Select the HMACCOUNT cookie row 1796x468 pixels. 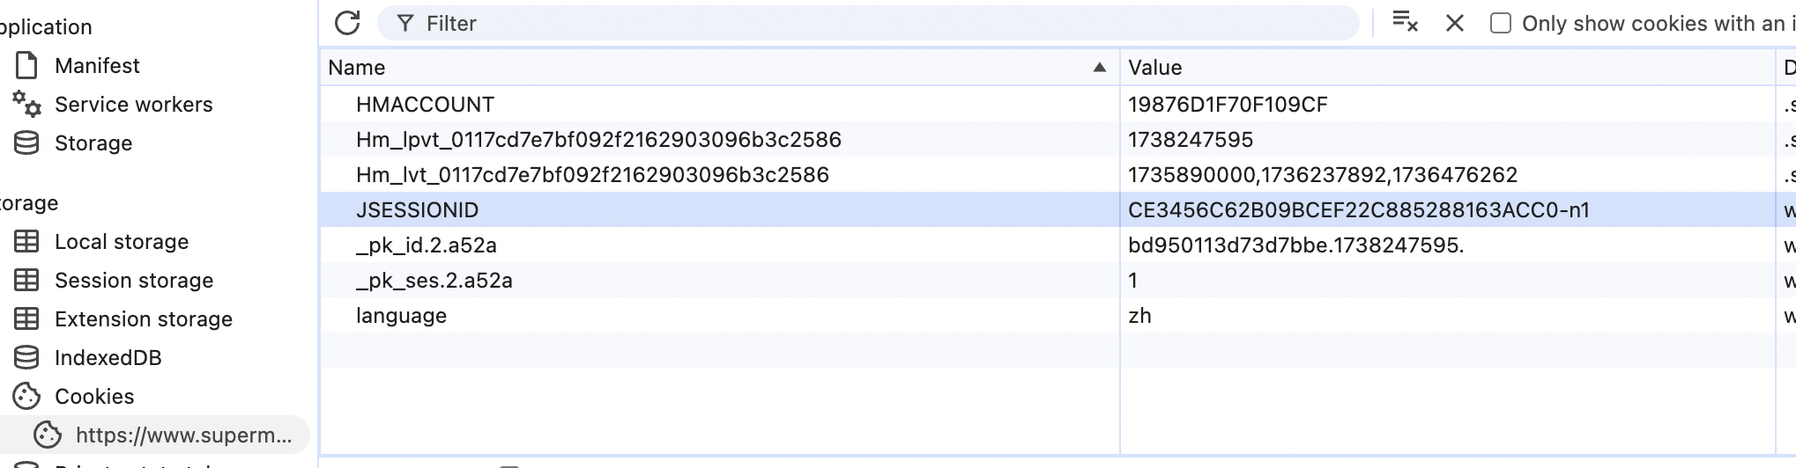pos(425,105)
